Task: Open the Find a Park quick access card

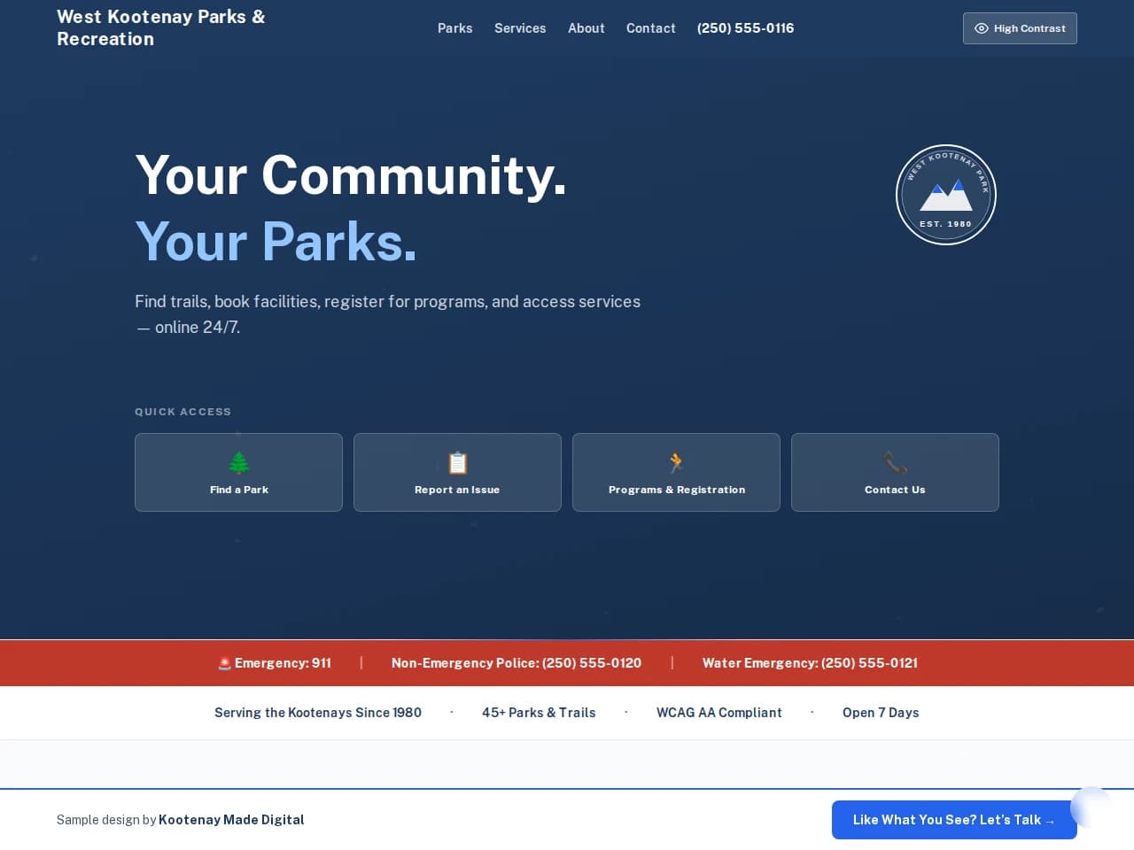Action: (x=238, y=472)
